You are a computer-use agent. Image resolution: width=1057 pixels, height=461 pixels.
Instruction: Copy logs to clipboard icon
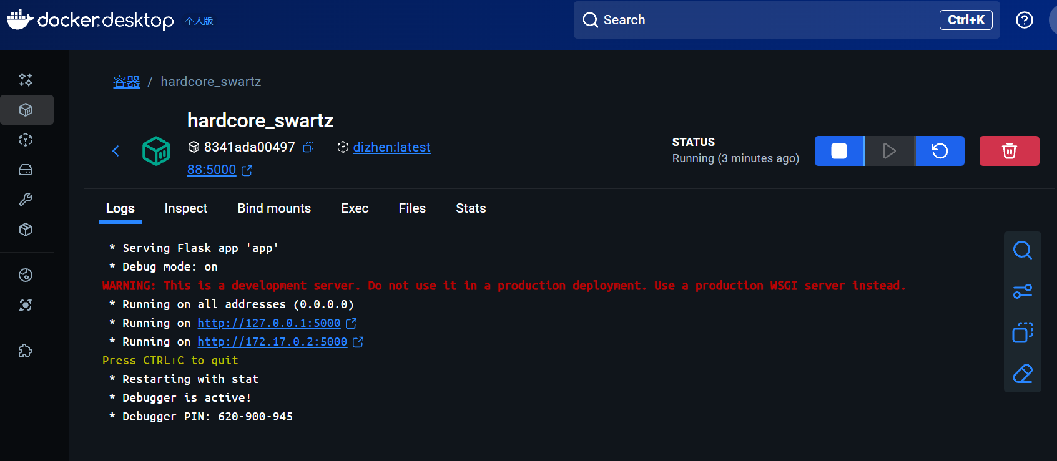point(1022,332)
